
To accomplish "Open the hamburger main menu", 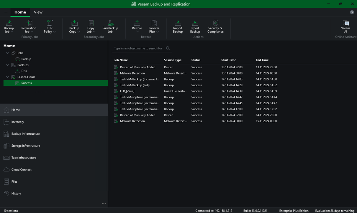I will 6,12.
